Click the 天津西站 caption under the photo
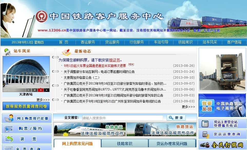 (x=26, y=94)
